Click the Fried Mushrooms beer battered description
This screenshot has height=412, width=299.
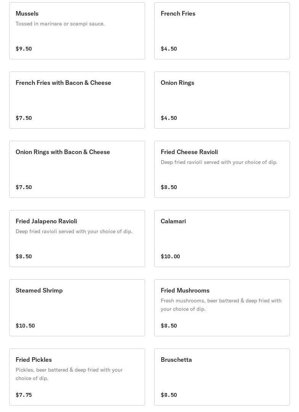pyautogui.click(x=221, y=305)
